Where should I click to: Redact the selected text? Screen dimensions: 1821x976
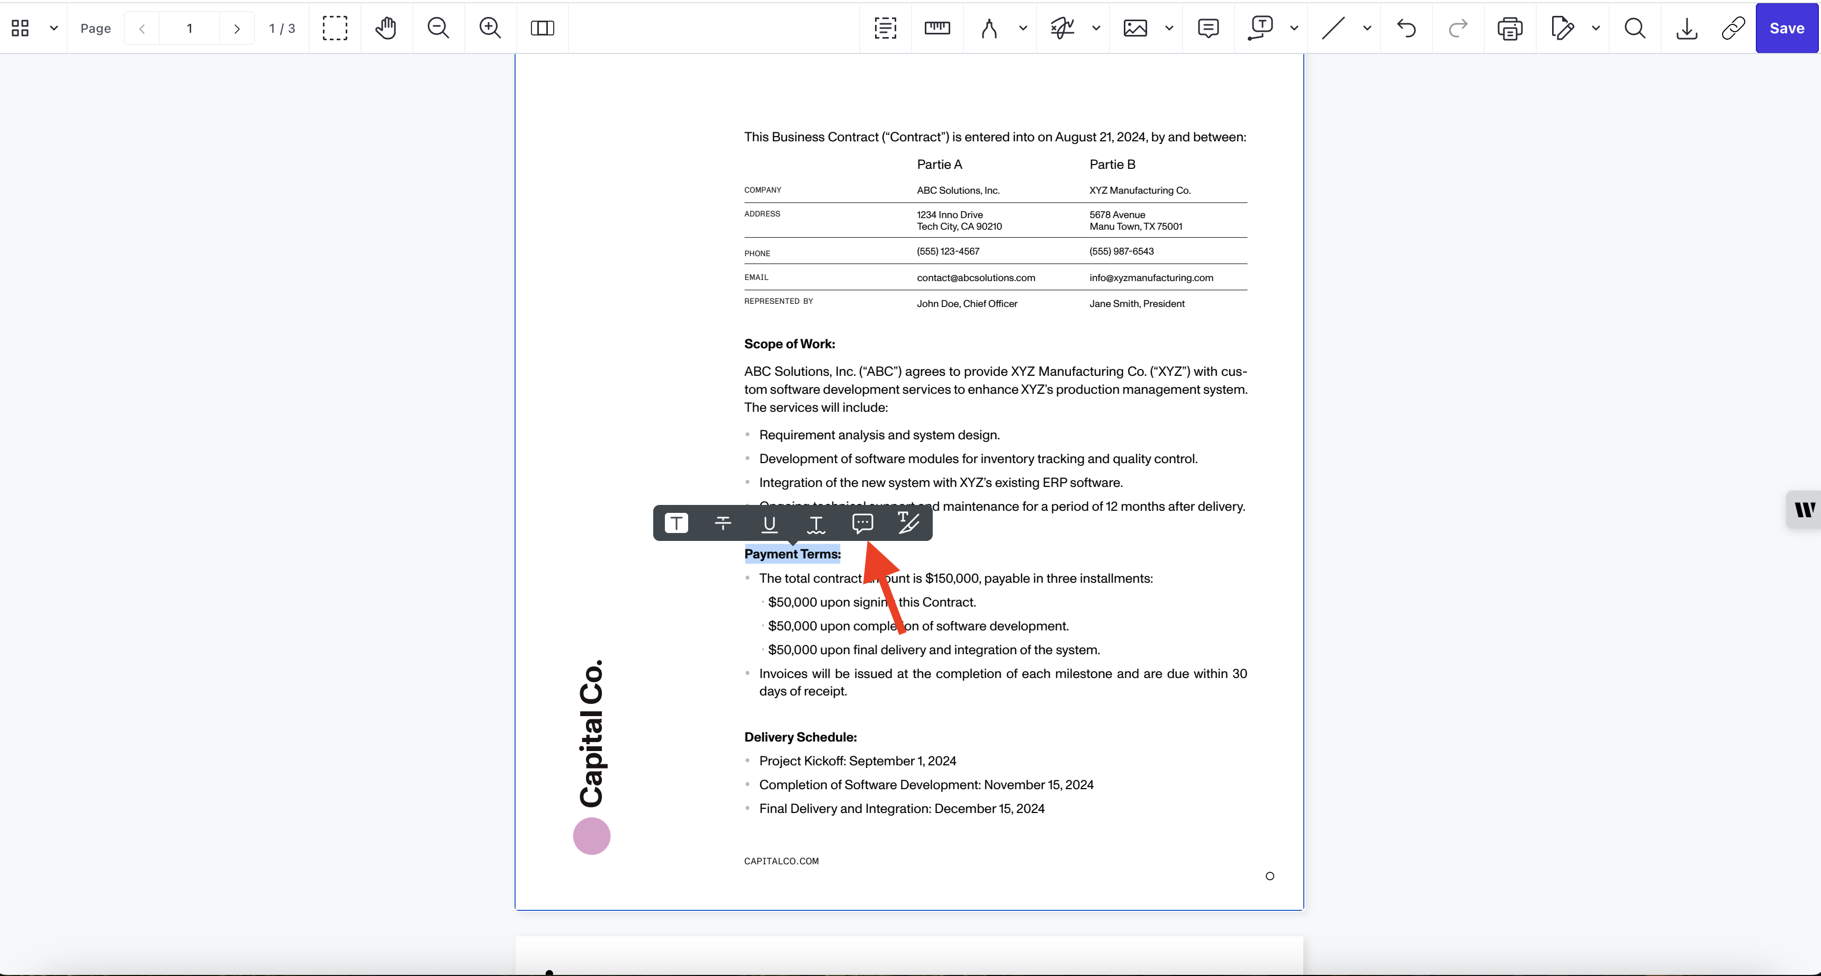point(908,523)
